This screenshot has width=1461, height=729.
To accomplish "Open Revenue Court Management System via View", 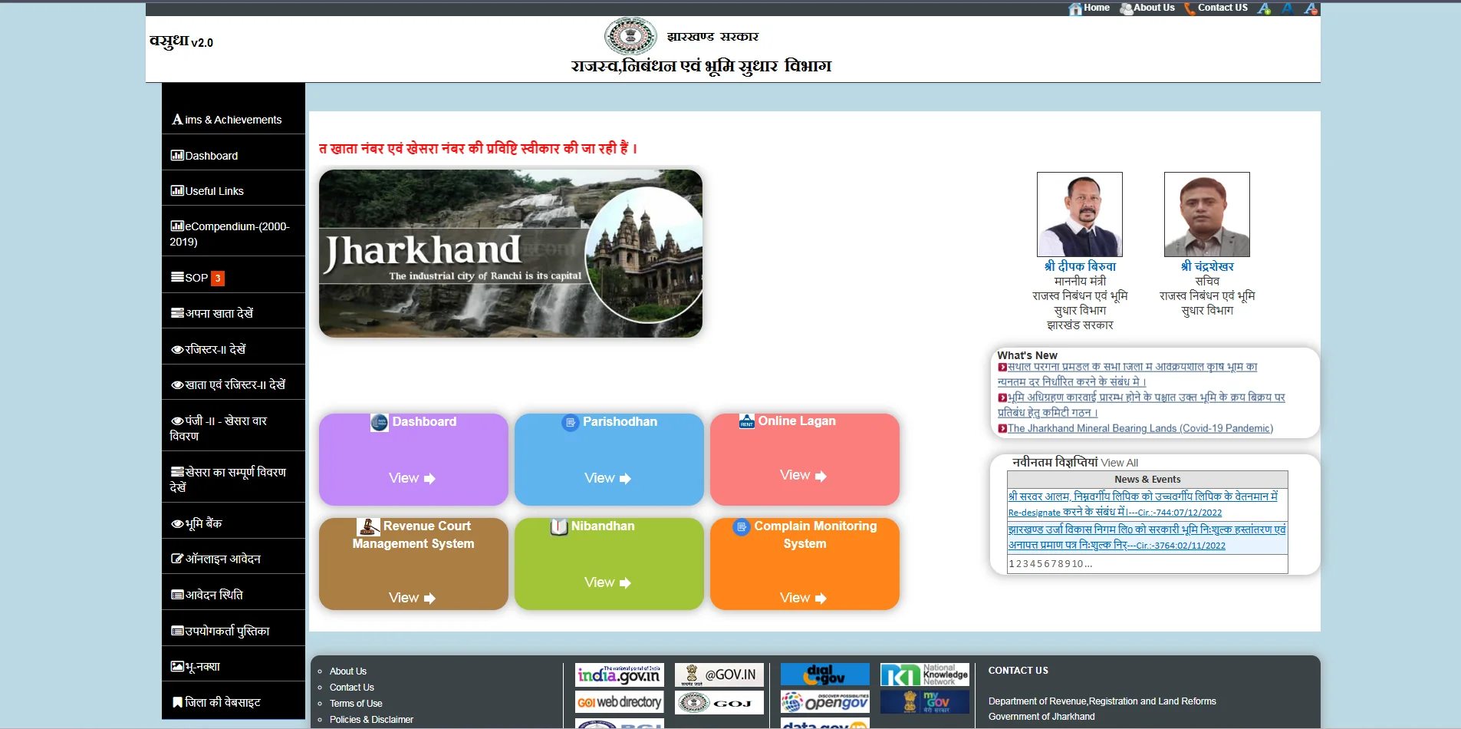I will (x=412, y=597).
